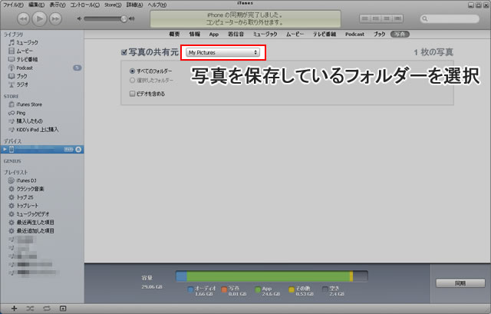Select the すべてのフォルダー radio button
491x314 pixels.
132,71
